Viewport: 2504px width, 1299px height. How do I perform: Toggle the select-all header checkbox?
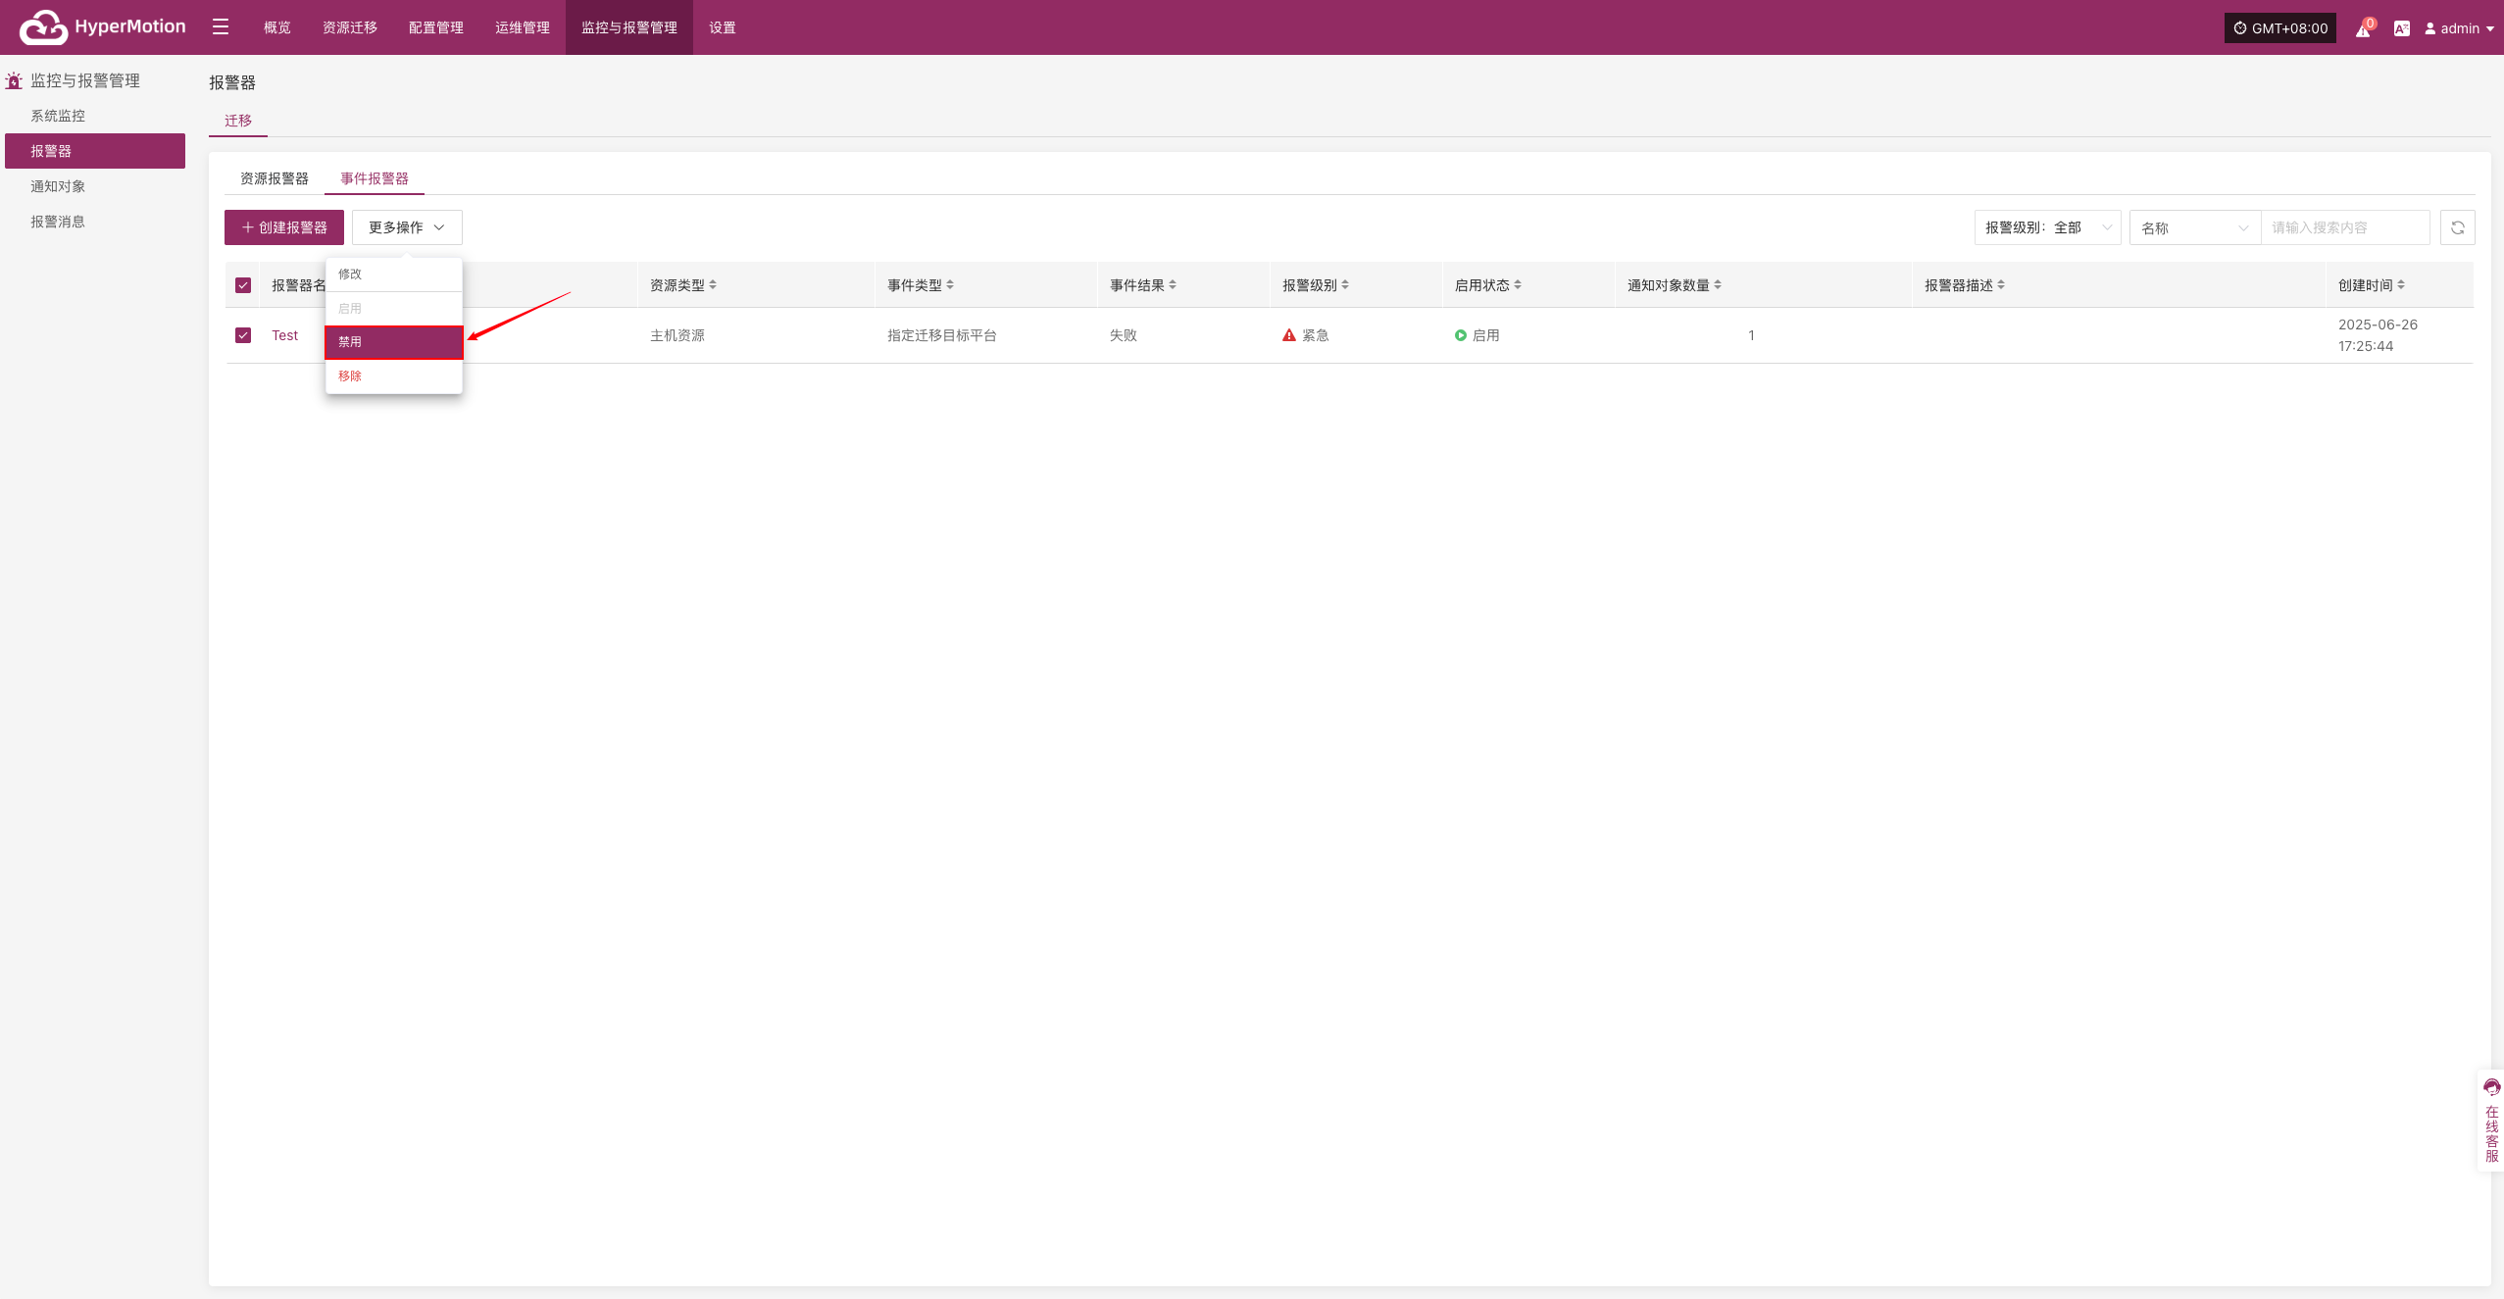[243, 285]
